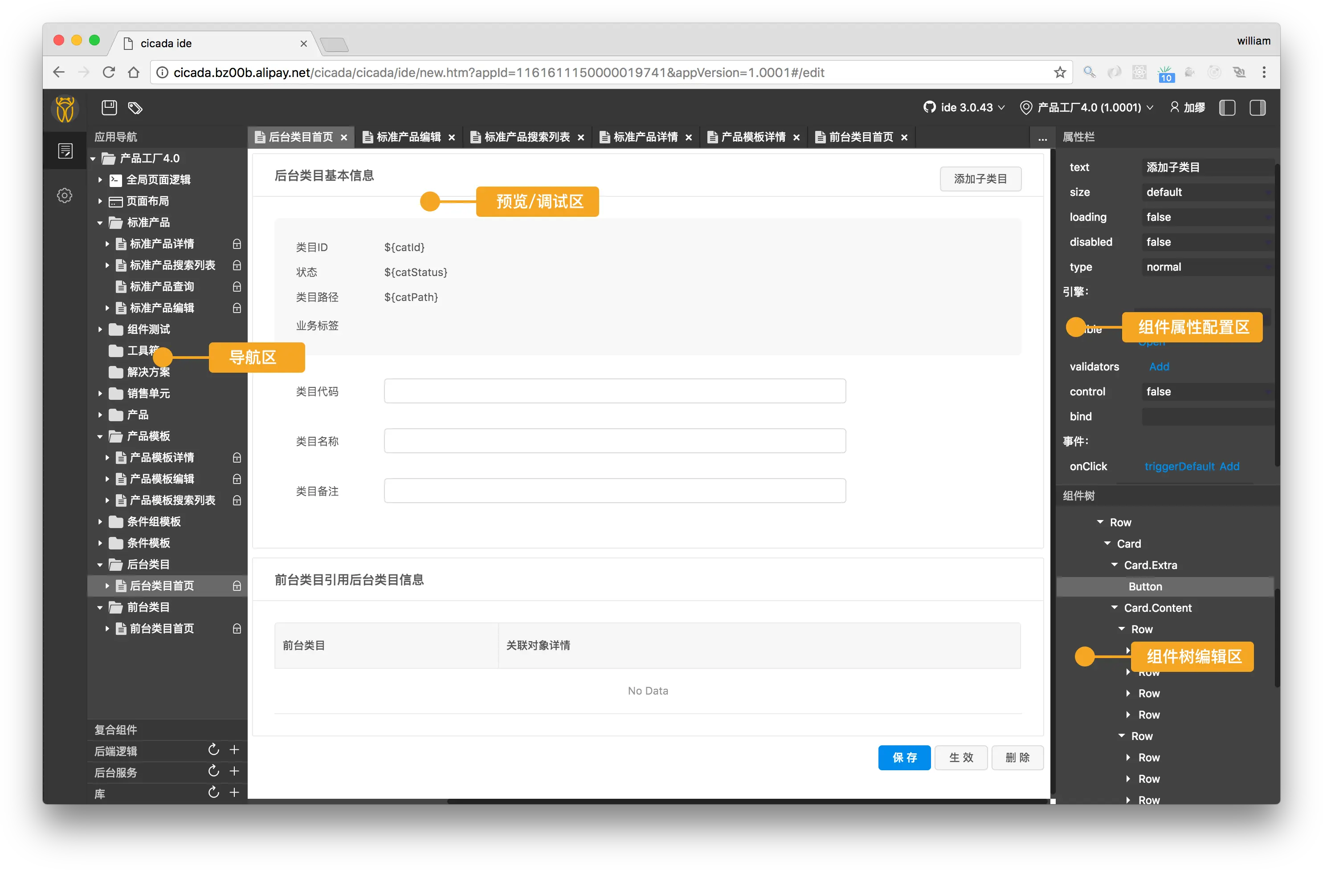Switch to the 标准产品编辑 tab
The height and width of the screenshot is (870, 1323).
point(408,137)
